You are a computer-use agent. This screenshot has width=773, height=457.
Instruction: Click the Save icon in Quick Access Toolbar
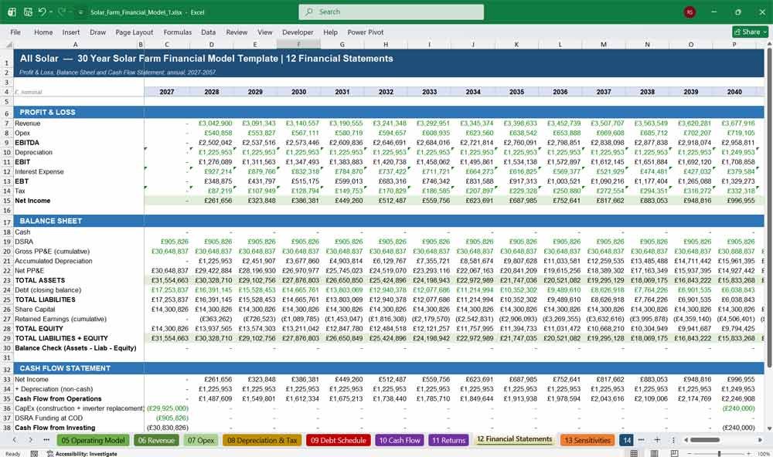(x=28, y=12)
